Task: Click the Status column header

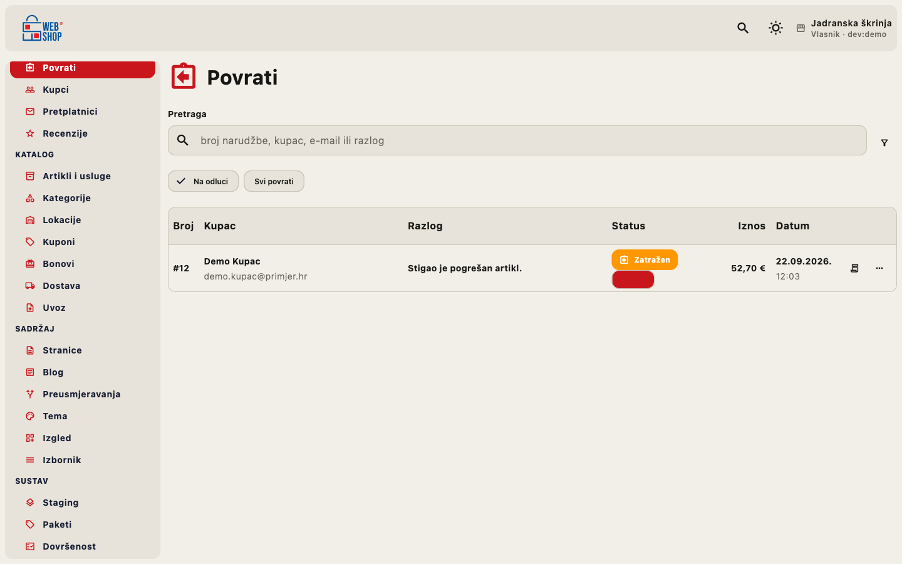Action: [x=628, y=226]
